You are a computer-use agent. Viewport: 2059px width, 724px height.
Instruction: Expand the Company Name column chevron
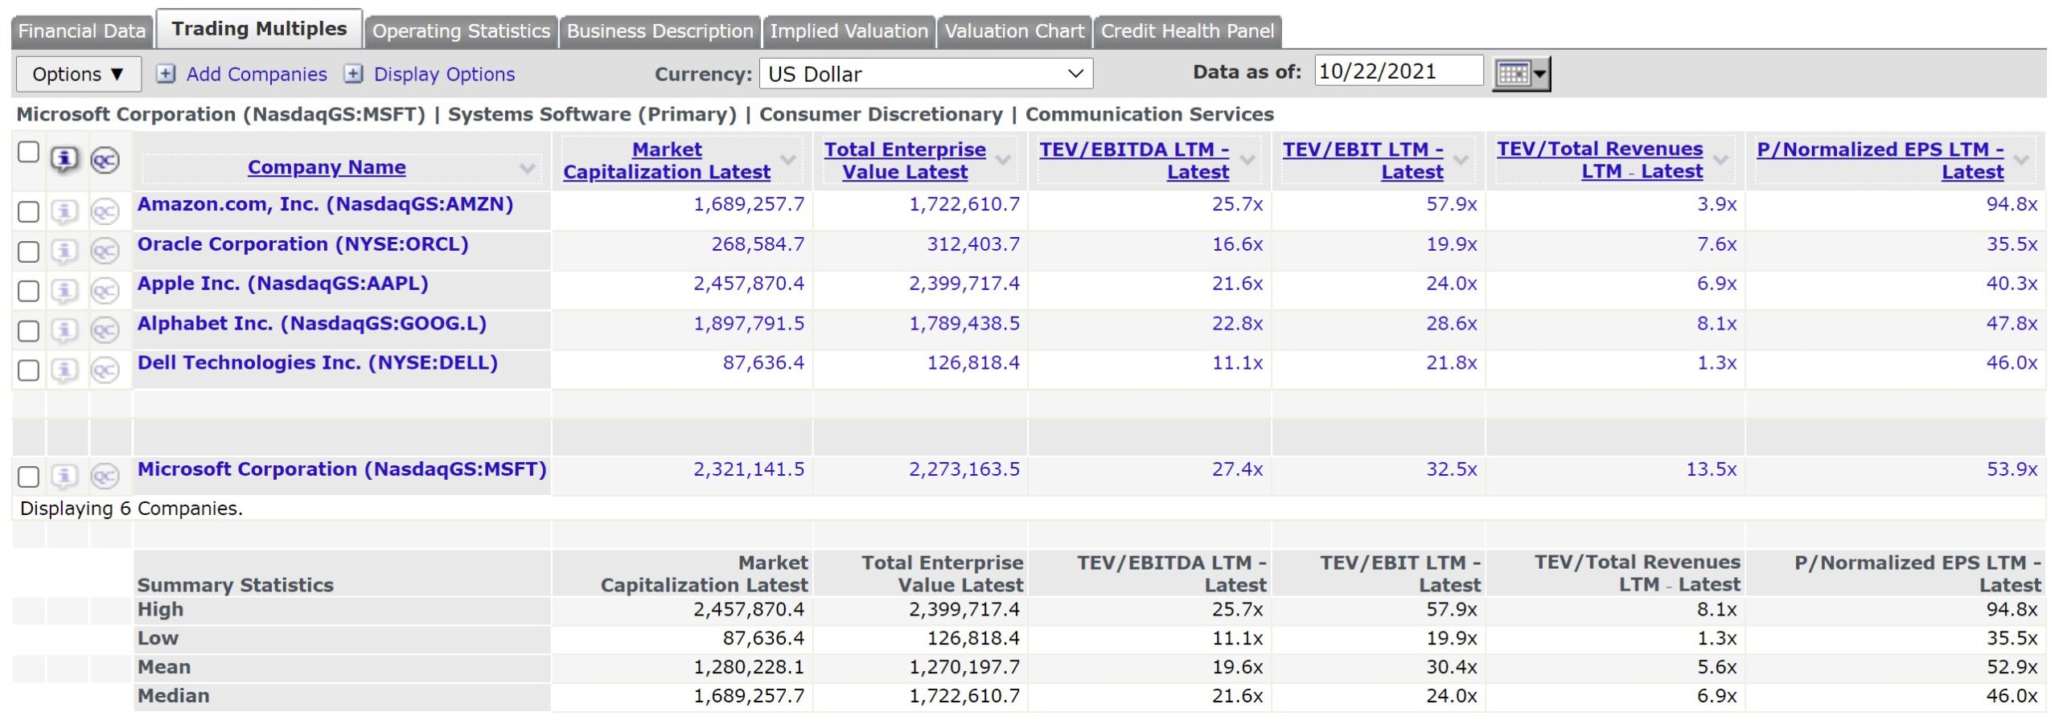528,168
